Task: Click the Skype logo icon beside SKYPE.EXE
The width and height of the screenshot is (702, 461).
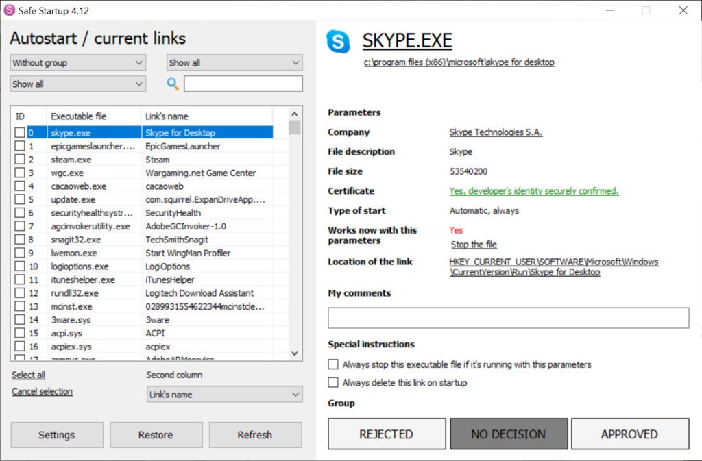Action: [x=339, y=42]
